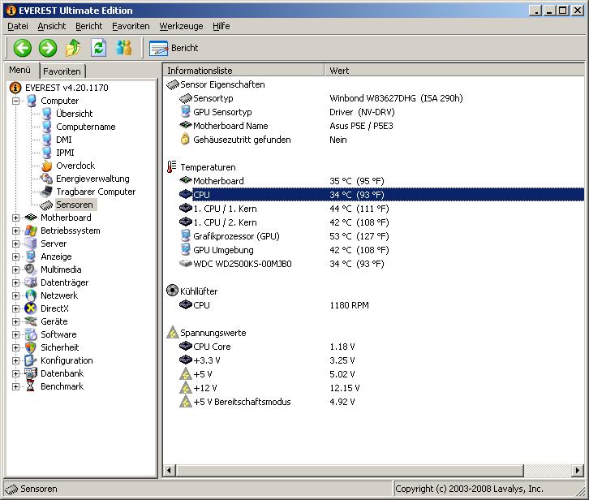Screen dimensions: 589x500
Task: Click the Refresh toolbar icon
Action: point(98,48)
